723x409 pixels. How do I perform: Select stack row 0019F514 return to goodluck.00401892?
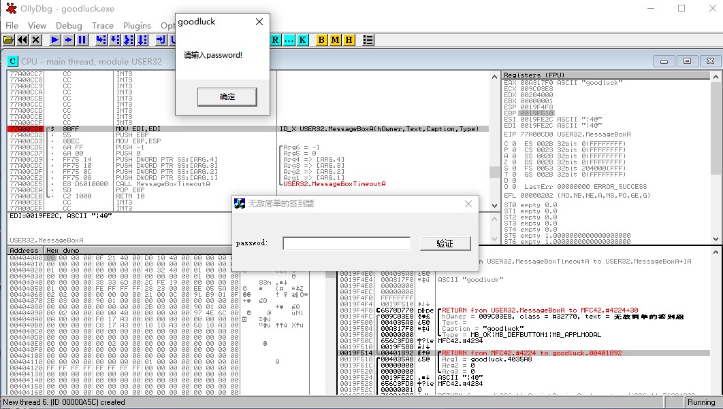point(524,353)
